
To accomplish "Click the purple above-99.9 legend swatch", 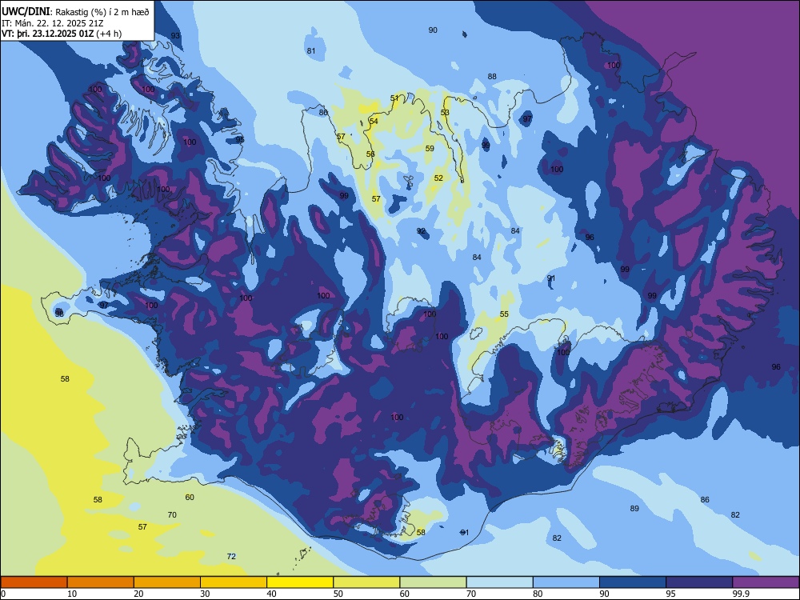I will 766,582.
